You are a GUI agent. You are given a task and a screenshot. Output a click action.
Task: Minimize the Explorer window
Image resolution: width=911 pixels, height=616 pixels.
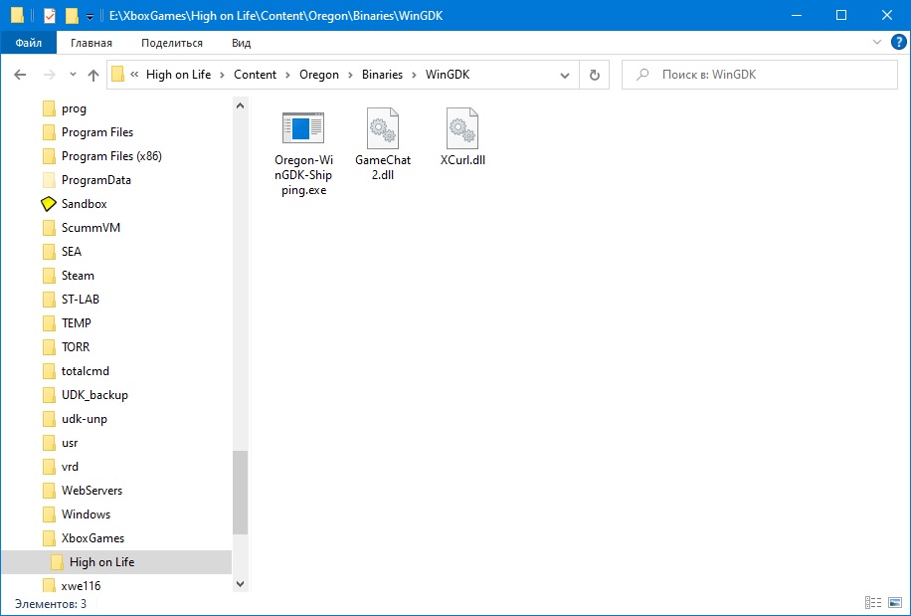(x=796, y=16)
